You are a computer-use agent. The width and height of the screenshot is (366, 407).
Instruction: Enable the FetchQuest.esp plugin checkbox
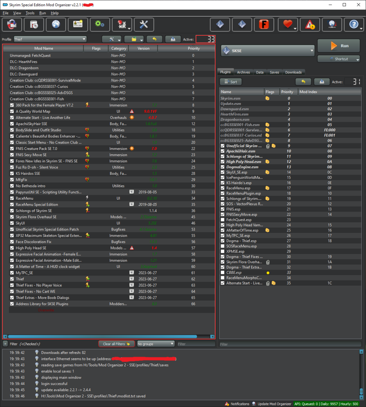coord(223,220)
